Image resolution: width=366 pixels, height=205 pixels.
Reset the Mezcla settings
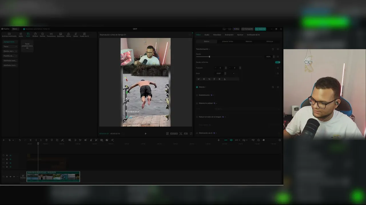click(x=273, y=87)
